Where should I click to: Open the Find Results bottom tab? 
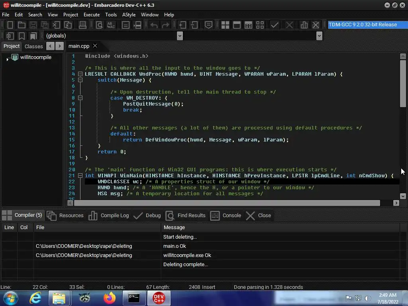(x=186, y=216)
